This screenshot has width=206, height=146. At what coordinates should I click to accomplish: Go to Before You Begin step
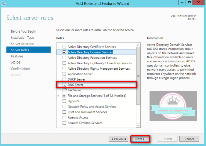23,31
